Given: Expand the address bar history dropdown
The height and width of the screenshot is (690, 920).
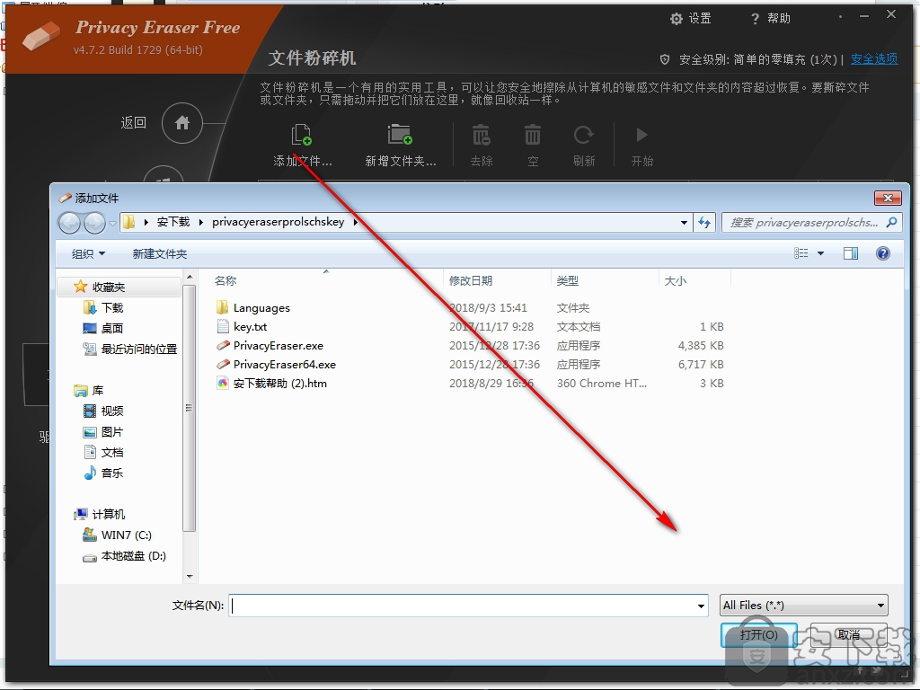Looking at the screenshot, I should (x=684, y=223).
